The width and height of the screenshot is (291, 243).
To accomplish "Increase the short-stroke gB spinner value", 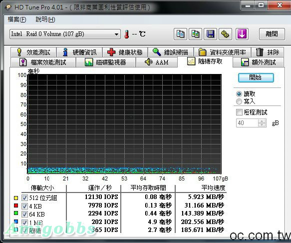I will tap(262, 121).
